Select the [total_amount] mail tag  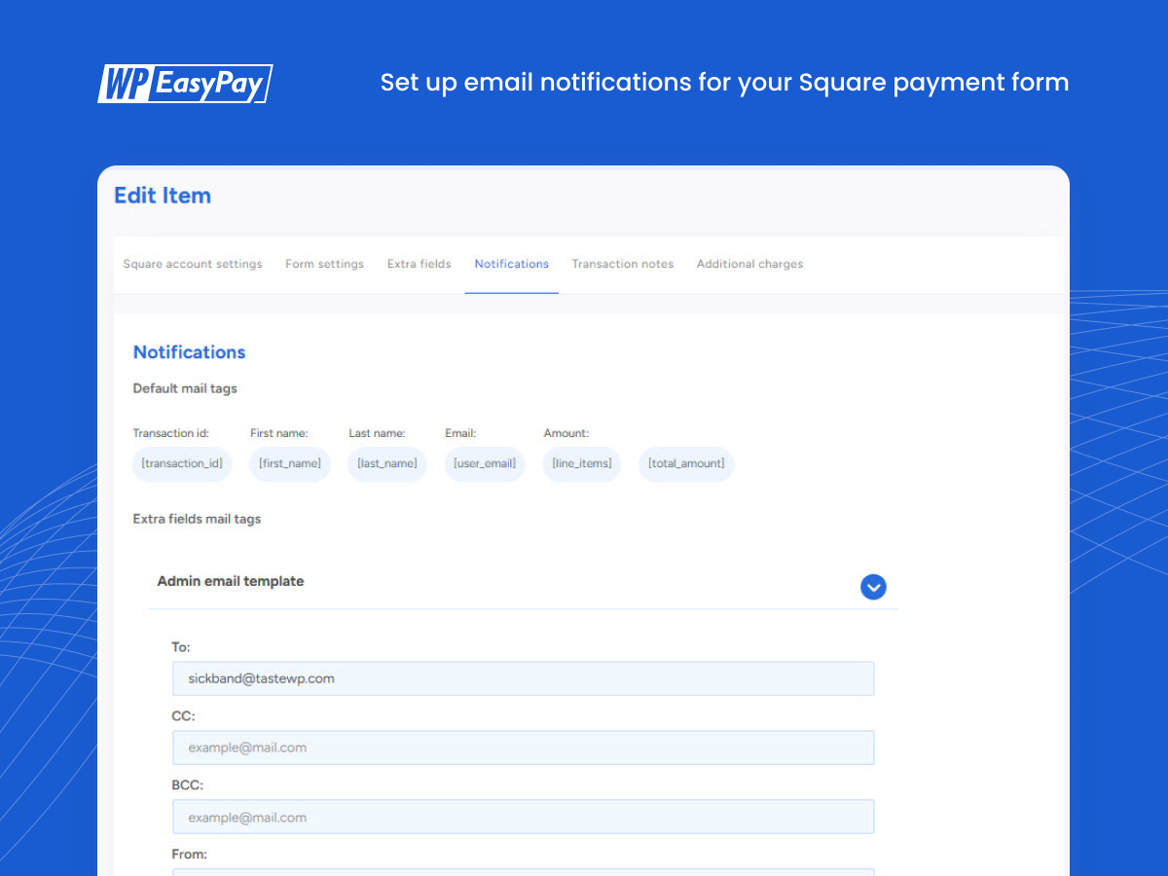[x=685, y=464]
